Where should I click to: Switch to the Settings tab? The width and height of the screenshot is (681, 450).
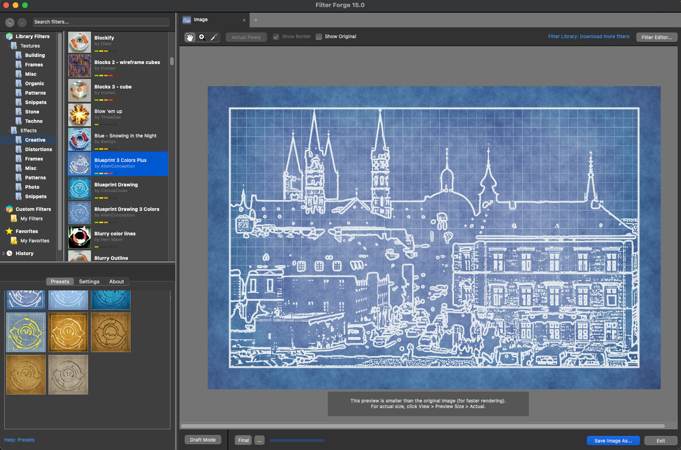point(89,281)
